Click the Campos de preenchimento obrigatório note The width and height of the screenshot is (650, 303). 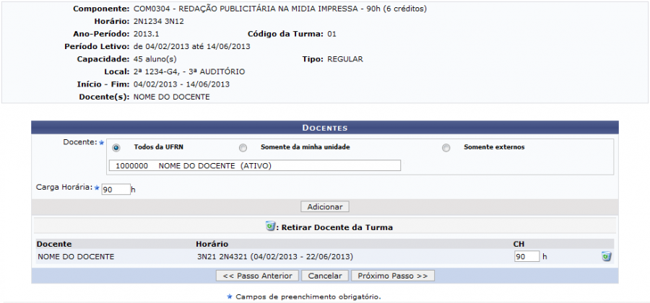308,297
